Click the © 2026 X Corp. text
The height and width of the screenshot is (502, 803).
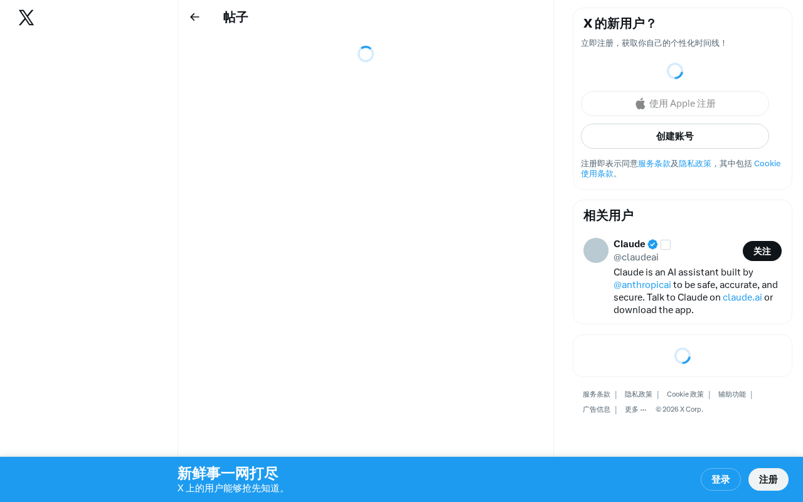point(679,410)
